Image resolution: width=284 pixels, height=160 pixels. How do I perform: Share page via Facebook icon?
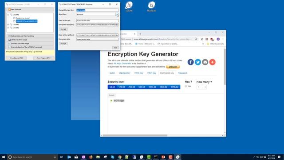[x=190, y=62]
